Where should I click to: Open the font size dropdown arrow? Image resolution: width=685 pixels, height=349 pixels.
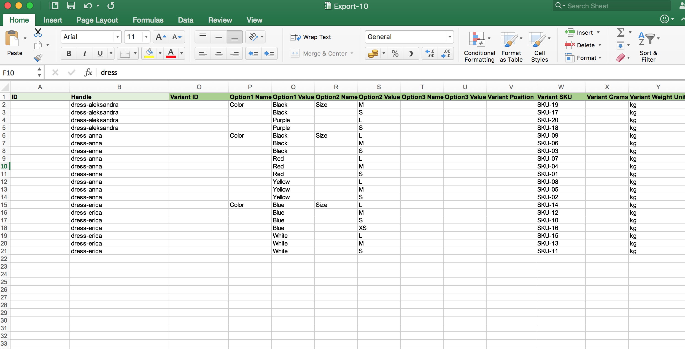[x=146, y=37]
